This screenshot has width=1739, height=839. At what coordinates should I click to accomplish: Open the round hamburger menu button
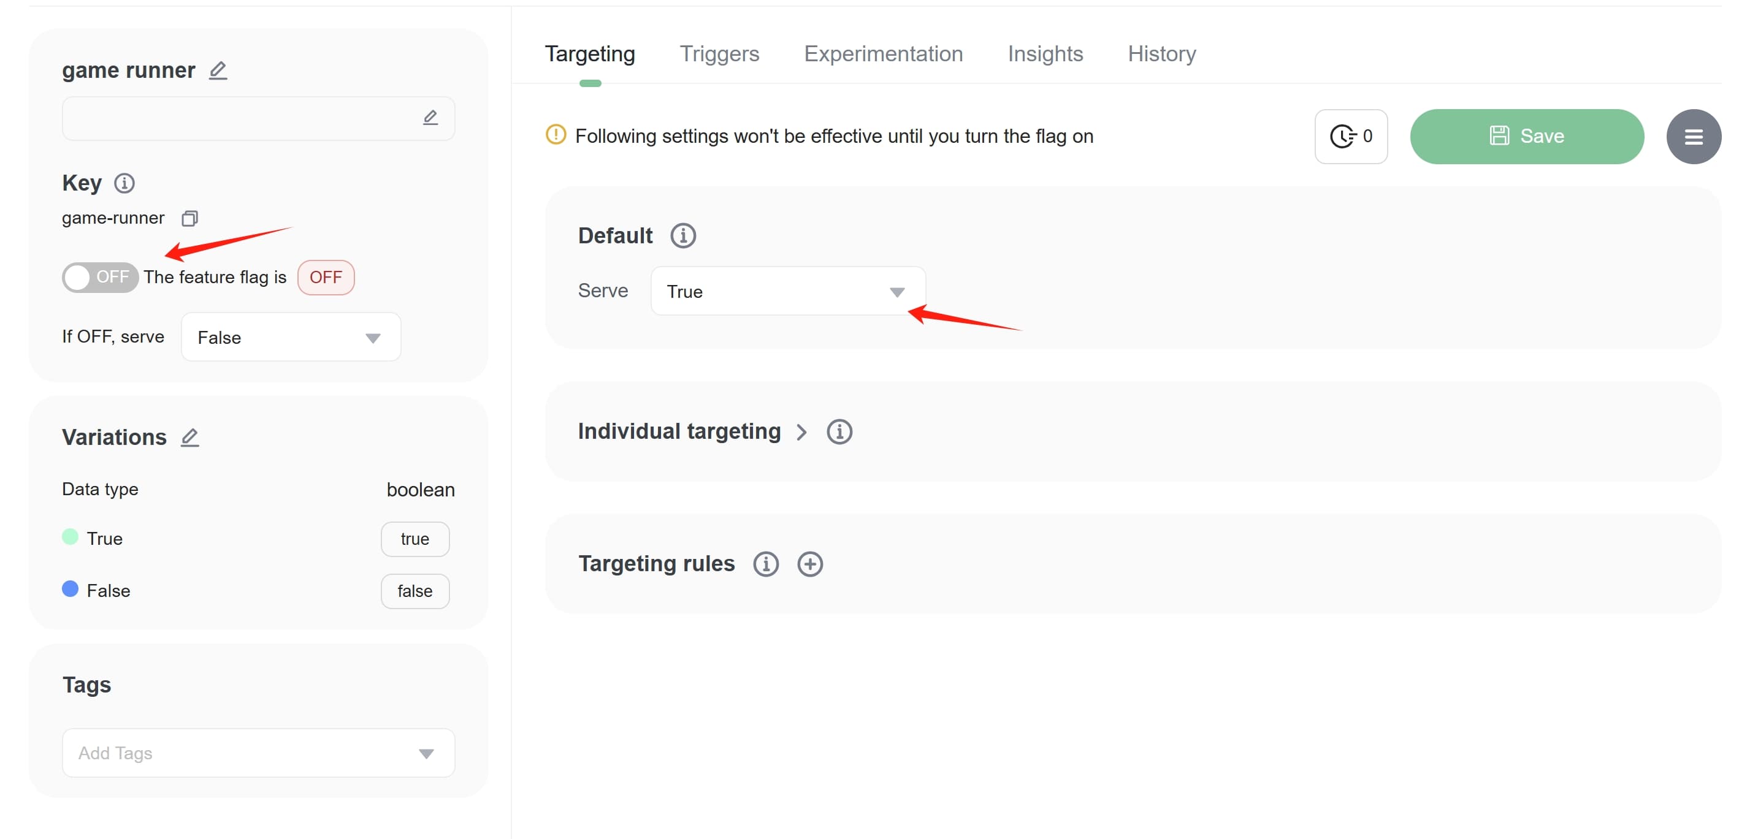tap(1692, 136)
